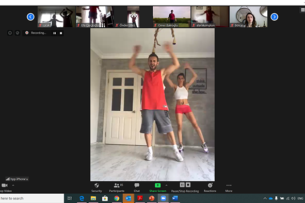Stop recording from top-left indicator

(x=61, y=33)
